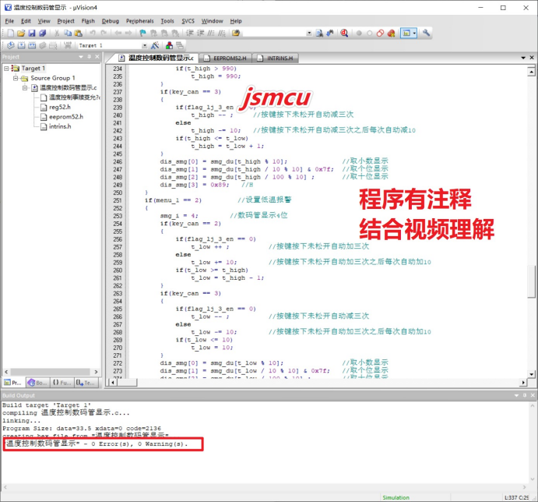Navigate forwards arrow icon
The width and height of the screenshot is (538, 502).
click(x=128, y=33)
